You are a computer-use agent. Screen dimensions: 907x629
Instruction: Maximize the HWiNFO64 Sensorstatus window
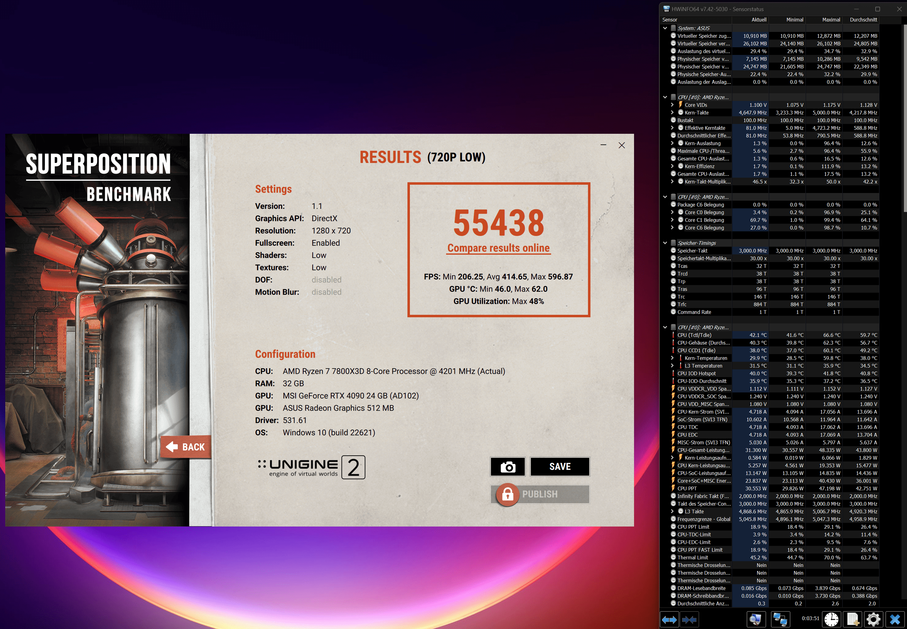click(878, 9)
